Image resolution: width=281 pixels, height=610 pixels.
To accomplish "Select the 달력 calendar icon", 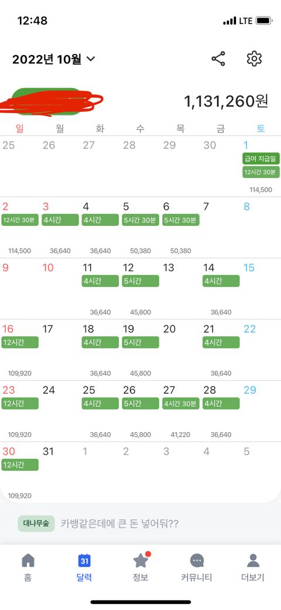I will pos(84,561).
